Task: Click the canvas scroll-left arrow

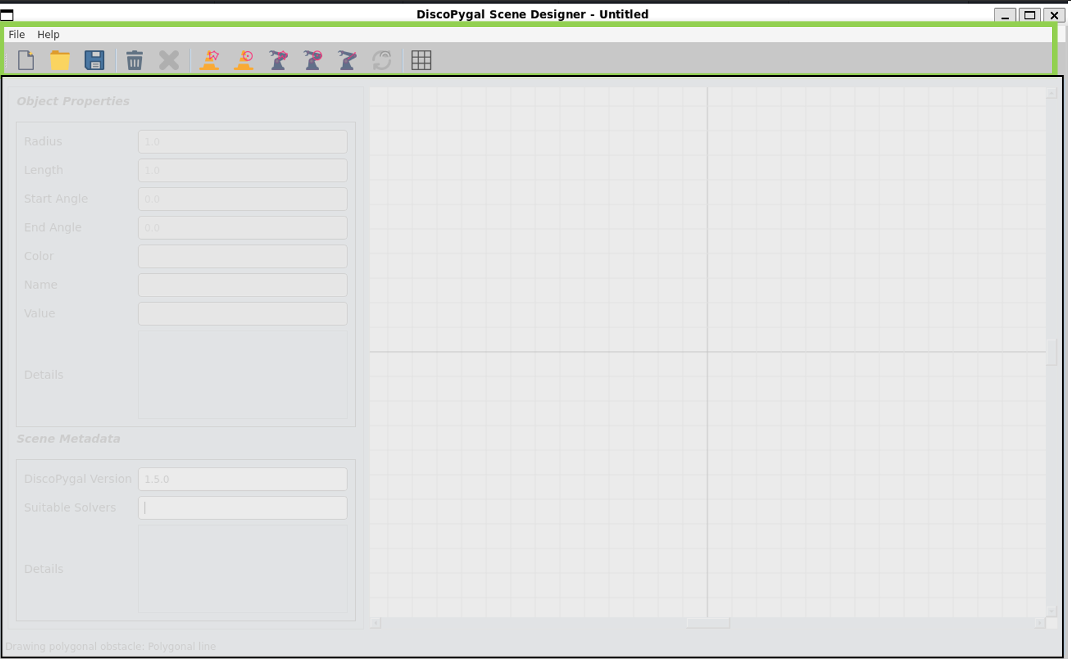Action: click(375, 623)
